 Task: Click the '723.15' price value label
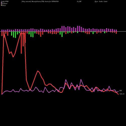click(122, 94)
